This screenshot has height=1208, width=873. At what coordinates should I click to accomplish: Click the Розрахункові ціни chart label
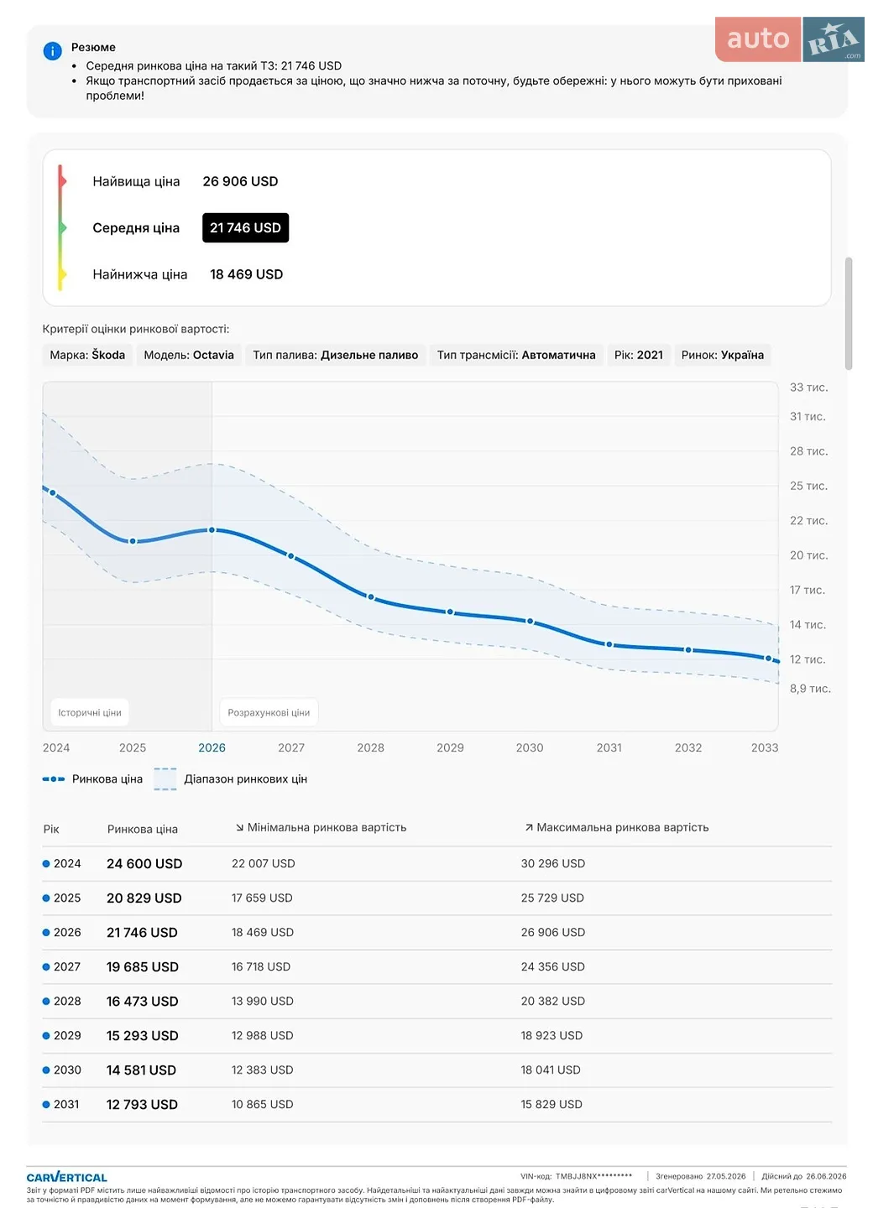(269, 712)
